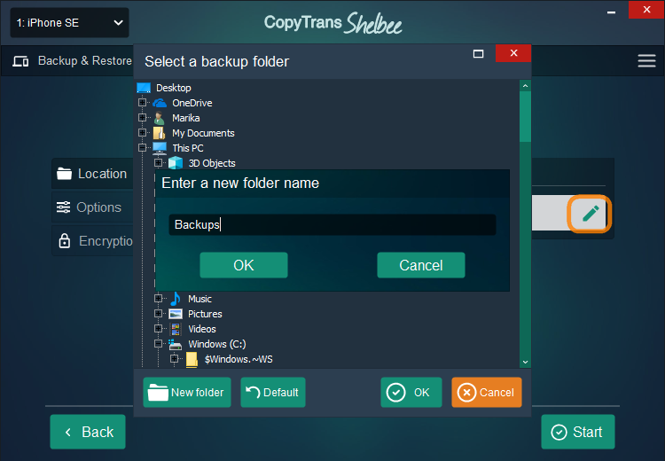The height and width of the screenshot is (461, 665).
Task: Collapse the Windows (C:) drive node
Action: click(x=158, y=343)
